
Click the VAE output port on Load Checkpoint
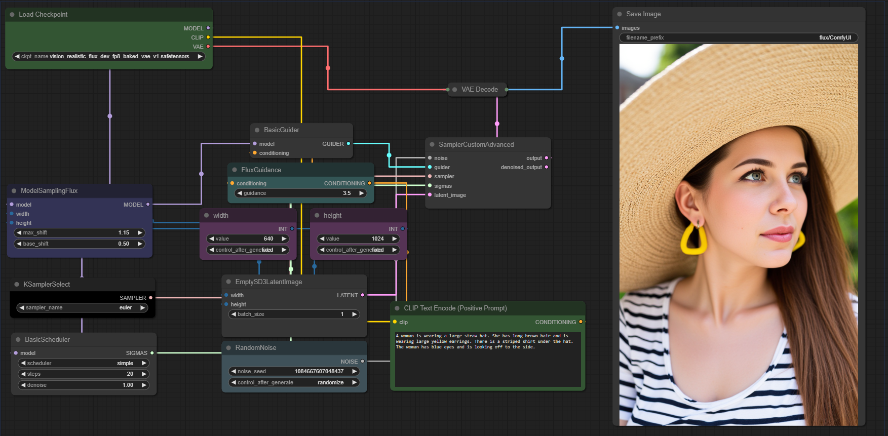pos(208,47)
